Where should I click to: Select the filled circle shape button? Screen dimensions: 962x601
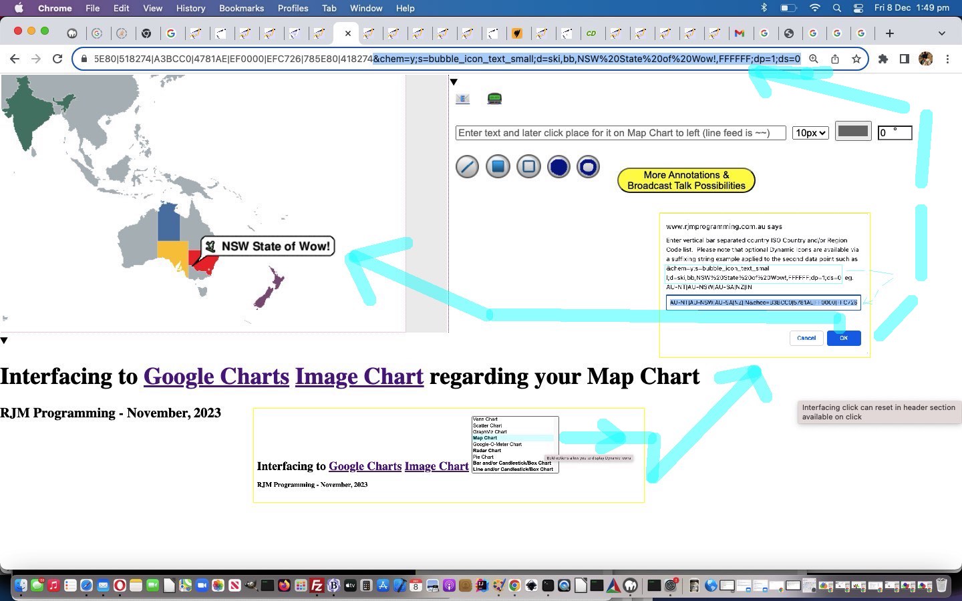coord(558,167)
